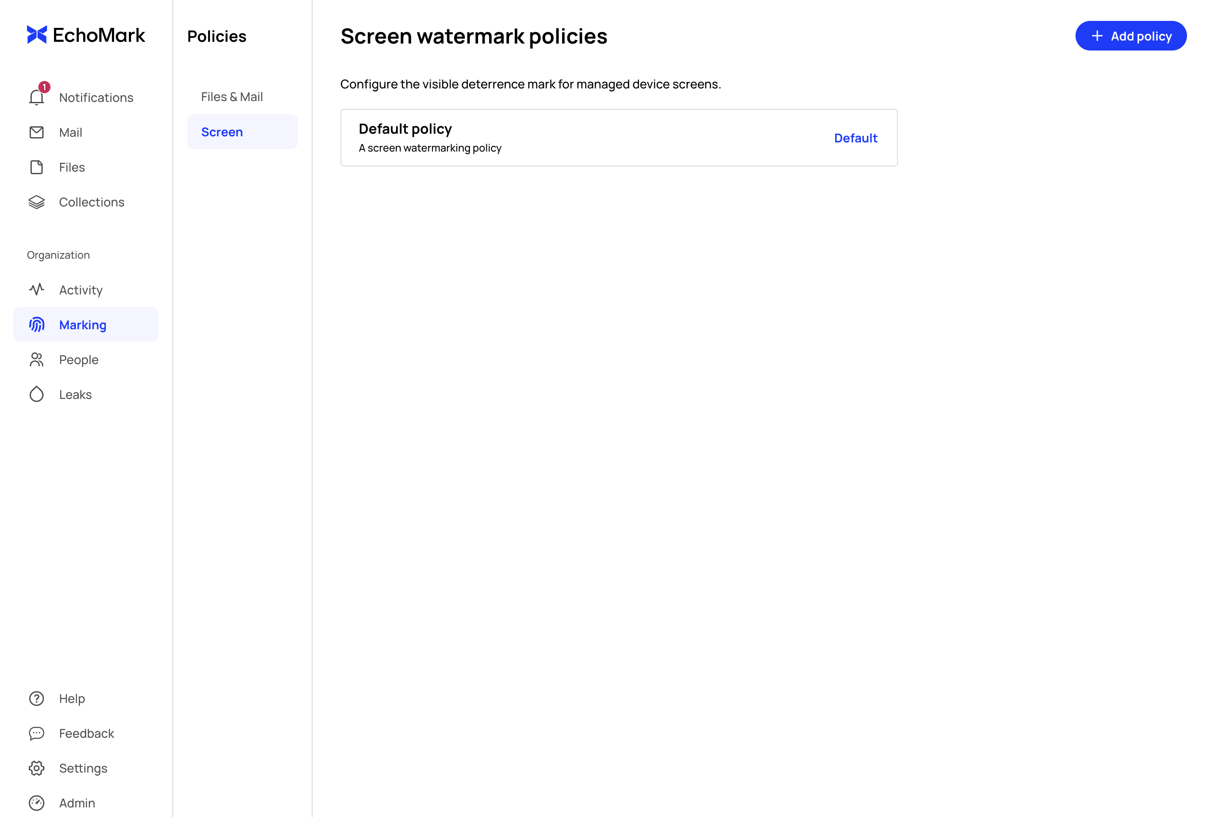Click the 'Screen watermark policies' heading

tap(474, 37)
